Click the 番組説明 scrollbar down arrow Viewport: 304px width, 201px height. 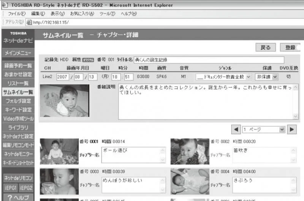click(x=296, y=116)
